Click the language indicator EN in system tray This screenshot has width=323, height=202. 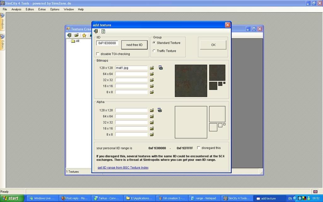(290, 199)
